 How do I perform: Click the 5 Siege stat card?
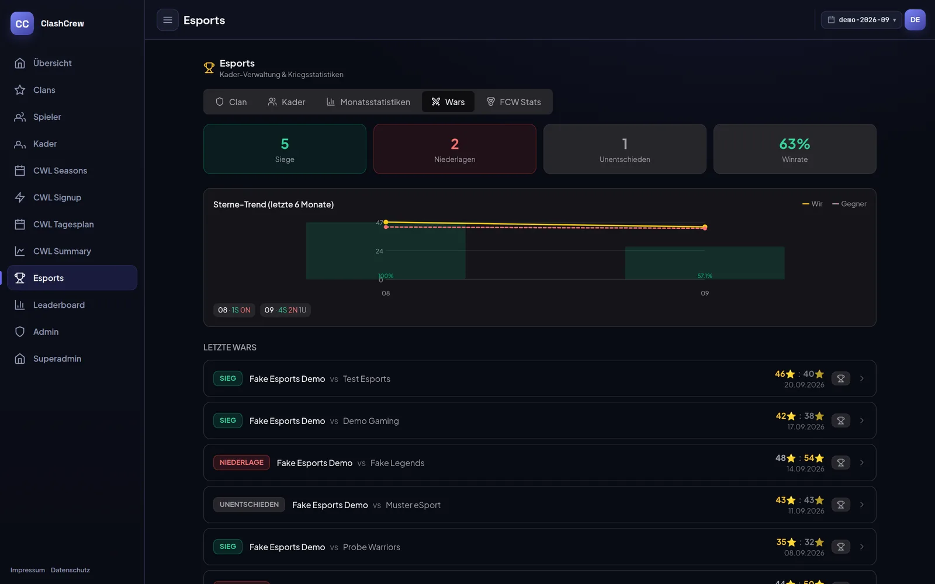coord(285,149)
